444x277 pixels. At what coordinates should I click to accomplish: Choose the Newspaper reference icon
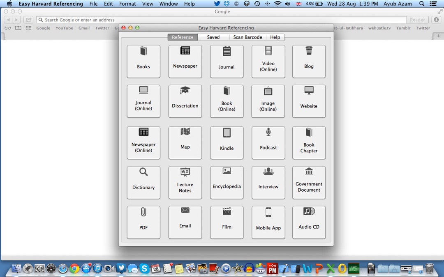point(185,61)
